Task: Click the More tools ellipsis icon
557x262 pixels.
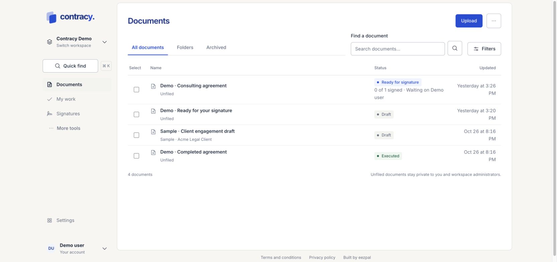Action: click(x=51, y=128)
